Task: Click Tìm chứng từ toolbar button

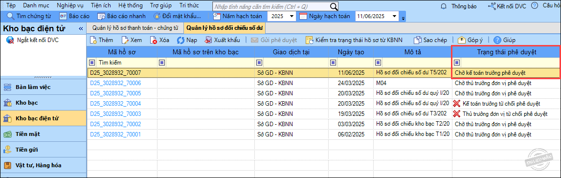Action: click(x=29, y=16)
